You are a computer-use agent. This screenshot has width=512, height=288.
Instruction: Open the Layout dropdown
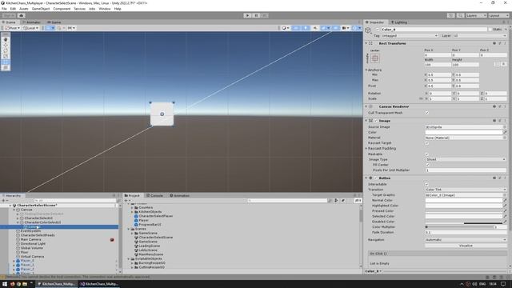498,15
